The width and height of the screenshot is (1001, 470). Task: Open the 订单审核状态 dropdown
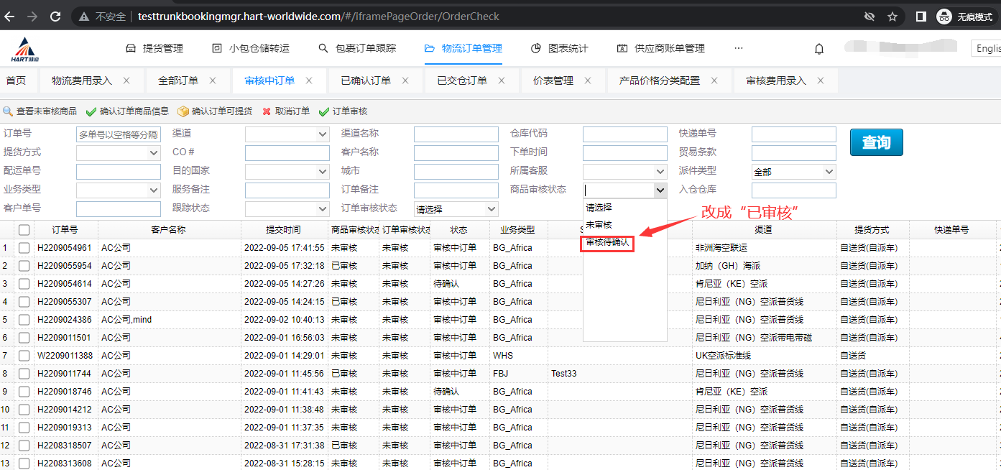(x=456, y=209)
